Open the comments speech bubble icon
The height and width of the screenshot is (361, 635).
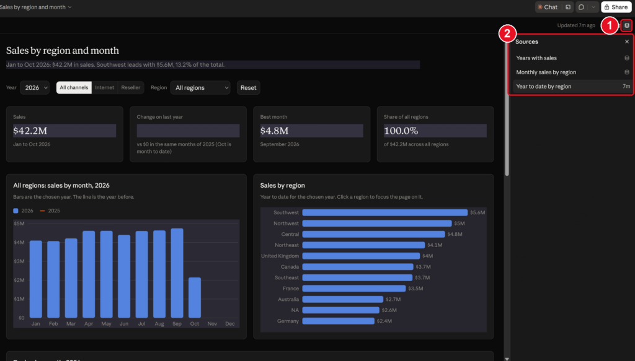pyautogui.click(x=581, y=7)
